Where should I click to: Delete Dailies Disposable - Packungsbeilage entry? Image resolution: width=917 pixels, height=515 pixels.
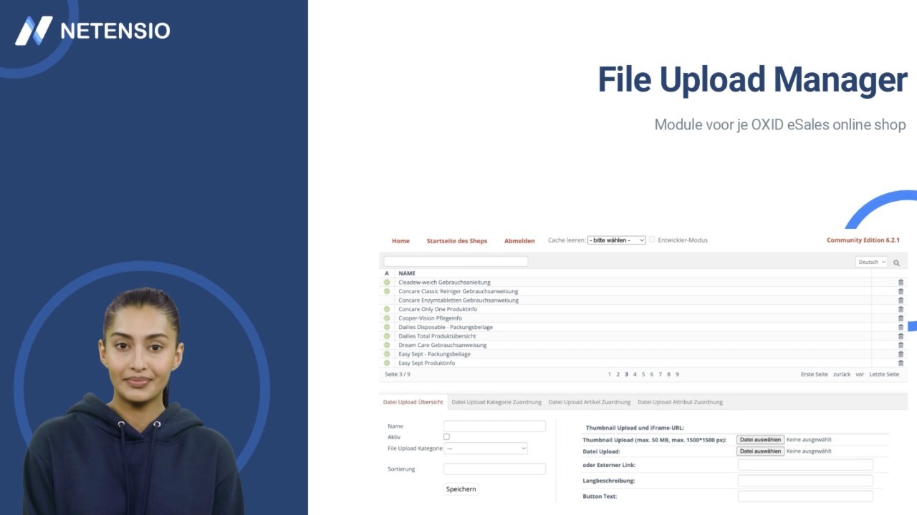[901, 327]
